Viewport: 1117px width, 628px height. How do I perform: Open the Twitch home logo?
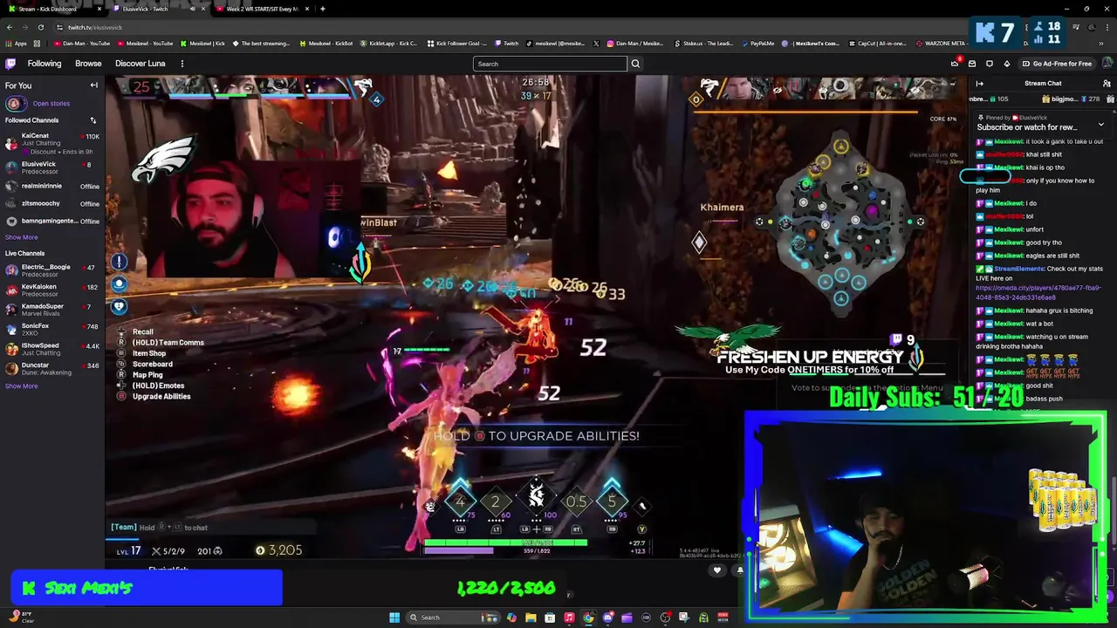tap(10, 64)
